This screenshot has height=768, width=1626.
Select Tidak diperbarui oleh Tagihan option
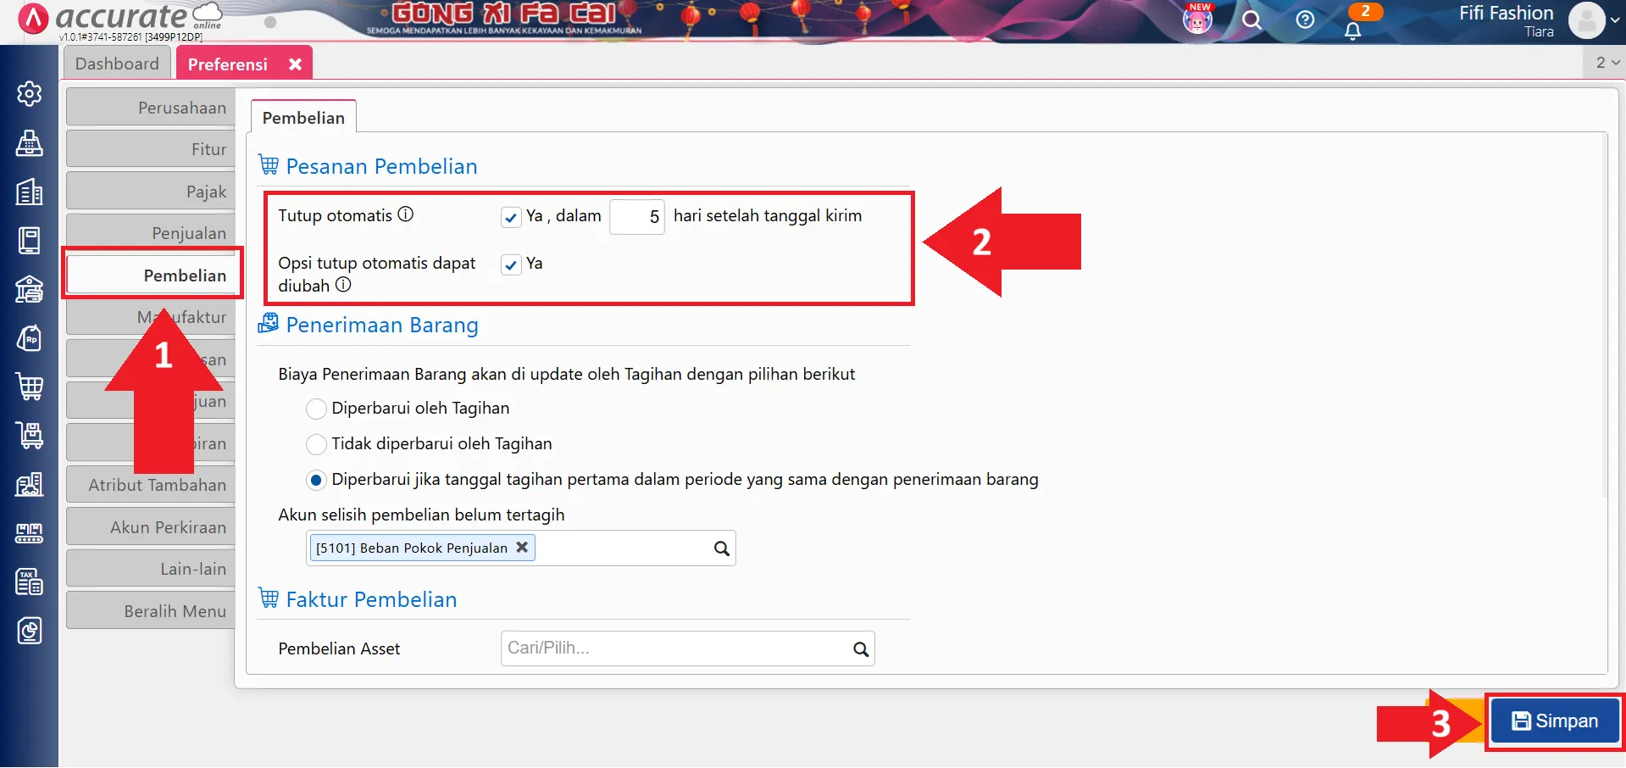click(316, 444)
